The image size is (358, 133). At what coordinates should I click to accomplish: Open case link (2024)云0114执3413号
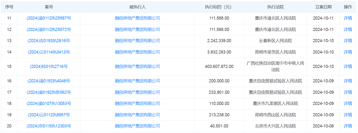pos(49,52)
